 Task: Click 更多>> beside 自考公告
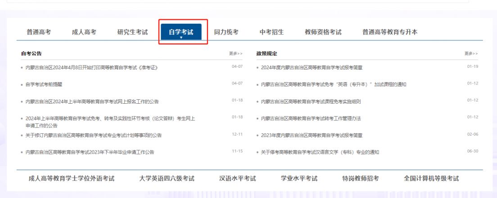[x=235, y=53]
